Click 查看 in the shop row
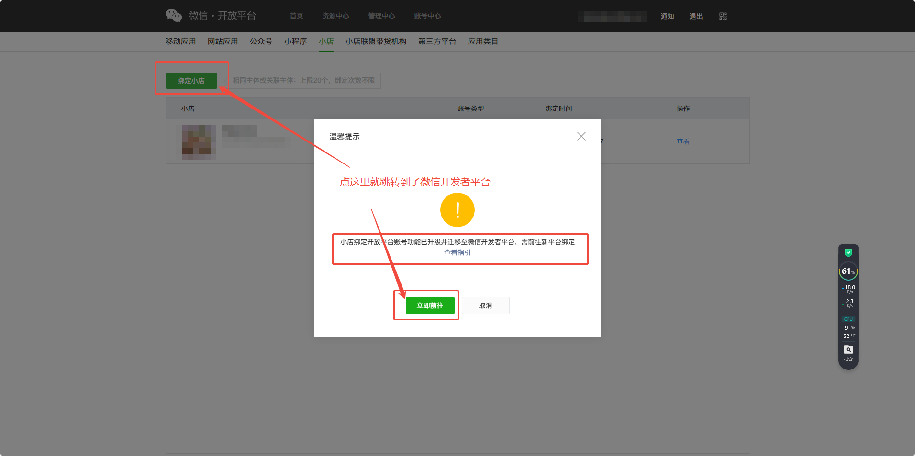Image resolution: width=915 pixels, height=456 pixels. [683, 141]
